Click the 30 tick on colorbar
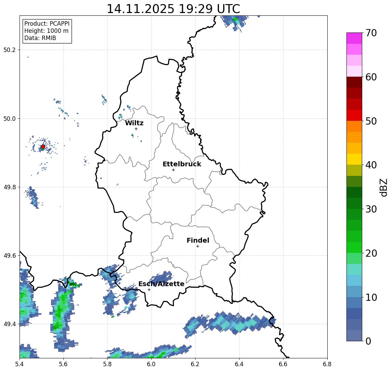Viewport: 392px width, 371px height. 371,209
